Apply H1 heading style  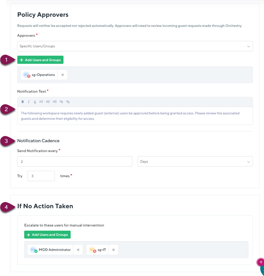(x=41, y=102)
